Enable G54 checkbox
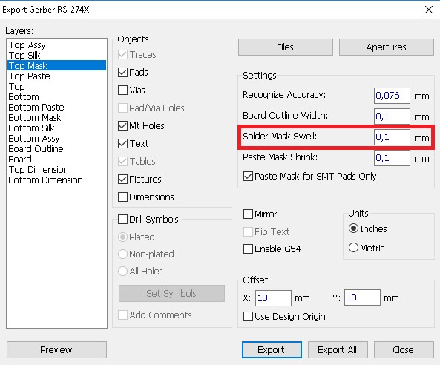Viewport: 440px width, 365px height. click(248, 249)
